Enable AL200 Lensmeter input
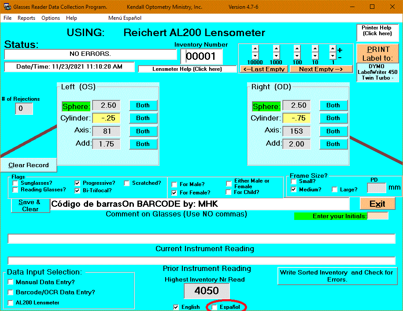 [11, 303]
